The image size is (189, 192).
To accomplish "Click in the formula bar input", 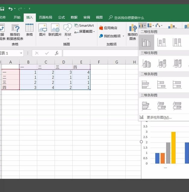I will pos(100,53).
